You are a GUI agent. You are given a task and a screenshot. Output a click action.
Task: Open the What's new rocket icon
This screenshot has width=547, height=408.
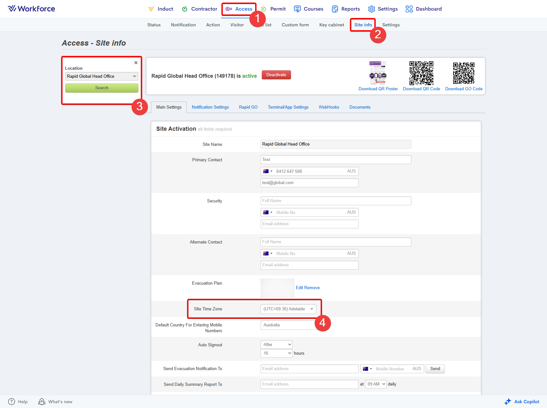tap(42, 402)
